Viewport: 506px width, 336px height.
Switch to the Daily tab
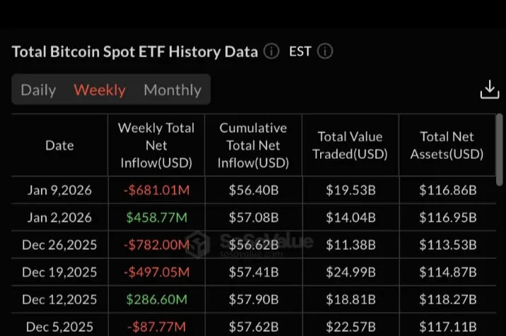[38, 90]
